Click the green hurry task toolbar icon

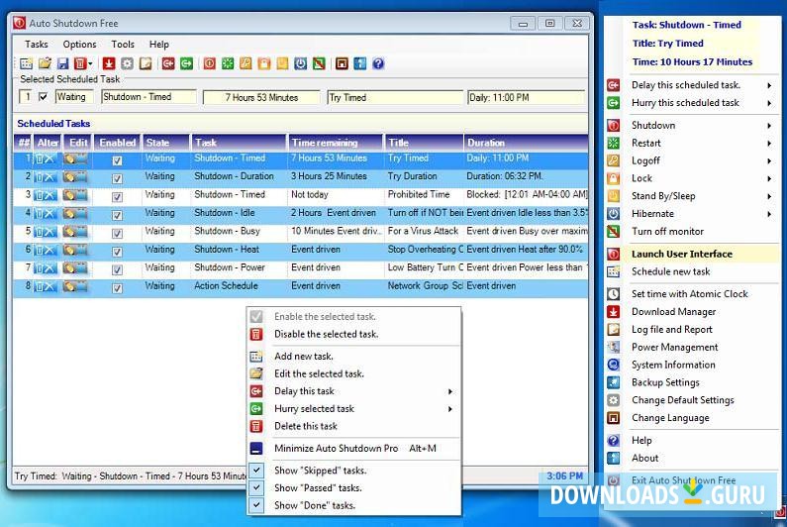187,63
